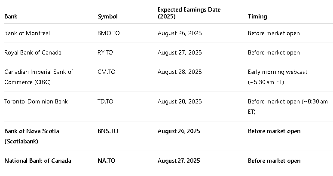333x176 pixels.
Task: Click the Canadian Imperial Bank of Commerce cell
Action: pos(39,76)
